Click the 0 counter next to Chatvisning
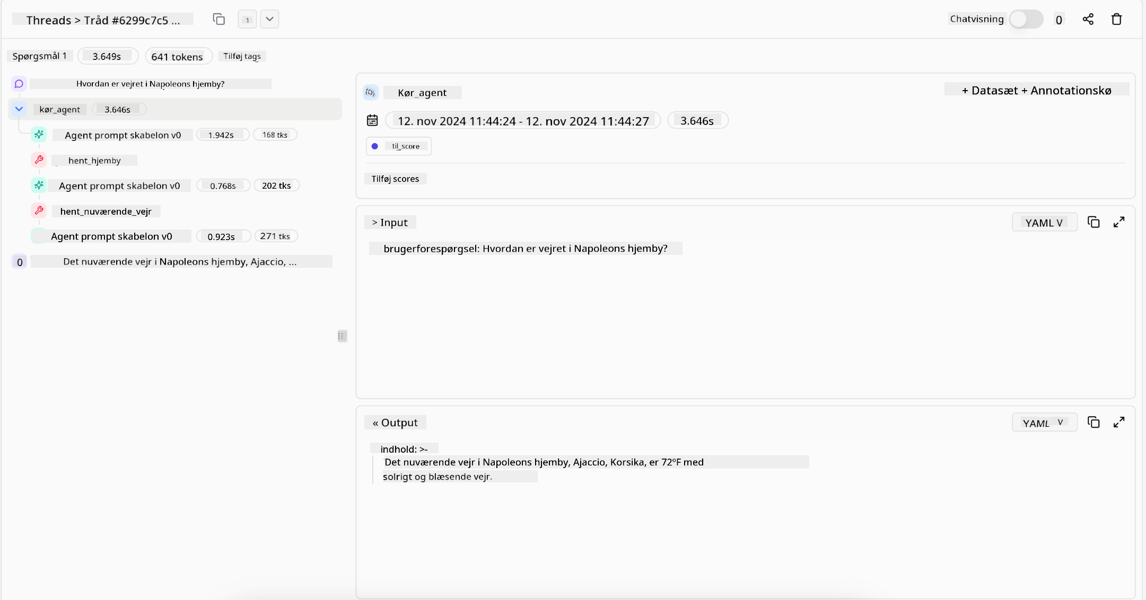This screenshot has height=600, width=1146. click(x=1058, y=20)
